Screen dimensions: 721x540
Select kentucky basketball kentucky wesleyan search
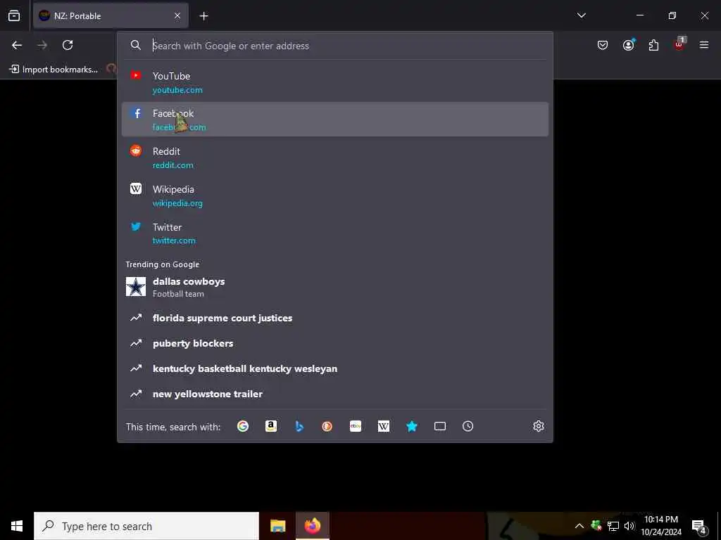coord(334,368)
